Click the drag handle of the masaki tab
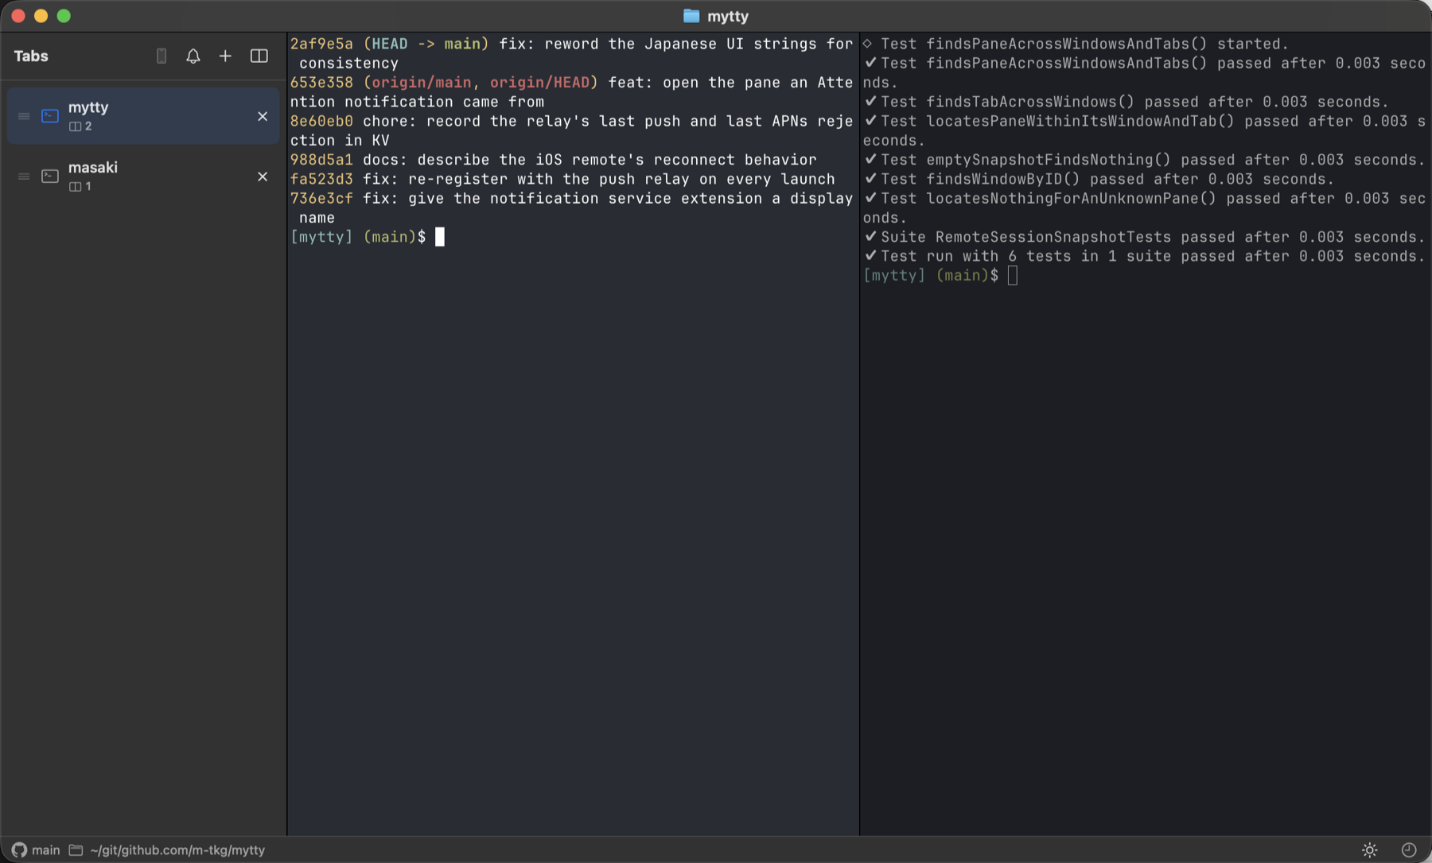The image size is (1432, 863). point(24,177)
